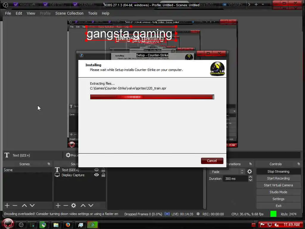The width and height of the screenshot is (305, 229).
Task: Remove selected scene with the minus icon
Action: click(15, 205)
